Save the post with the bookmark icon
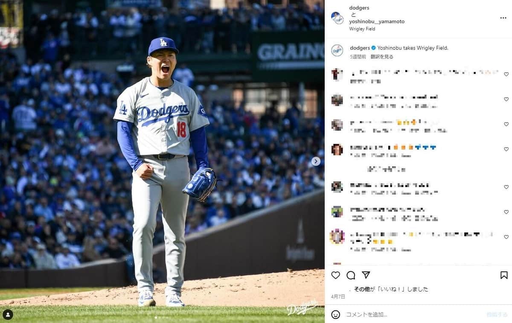512x323 pixels. (x=504, y=275)
